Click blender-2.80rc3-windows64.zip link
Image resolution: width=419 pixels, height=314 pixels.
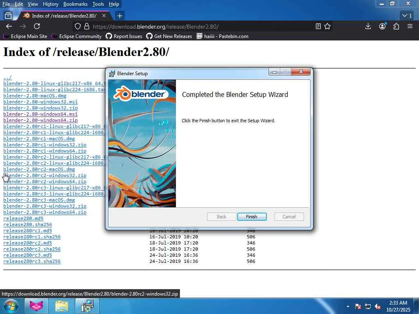tap(45, 212)
